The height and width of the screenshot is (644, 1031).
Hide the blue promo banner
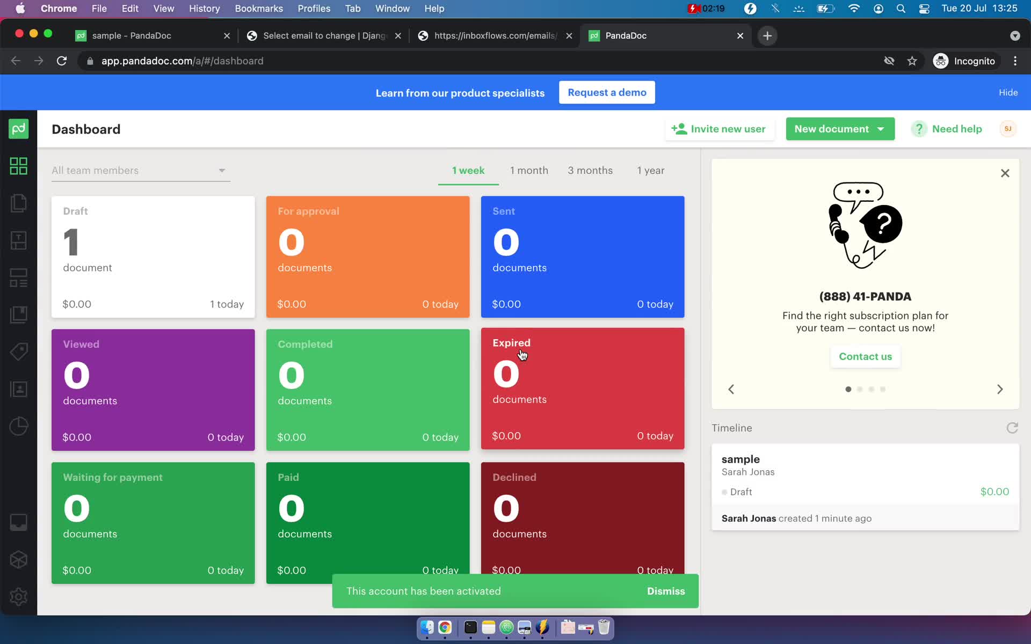[1008, 92]
